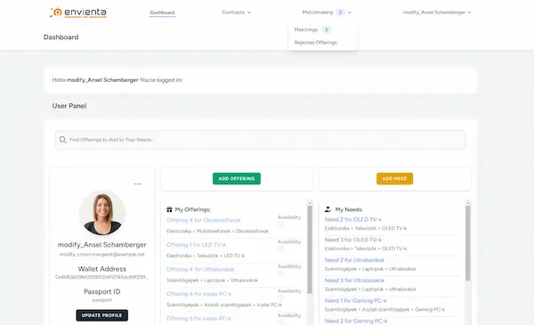Click the scroll-up arrow in My Offerings

tap(310, 203)
